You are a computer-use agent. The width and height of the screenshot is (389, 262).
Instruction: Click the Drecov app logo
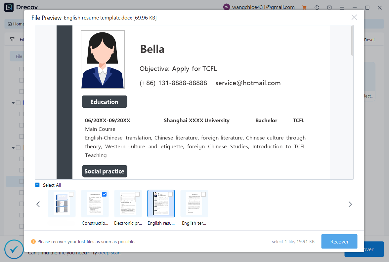point(9,7)
